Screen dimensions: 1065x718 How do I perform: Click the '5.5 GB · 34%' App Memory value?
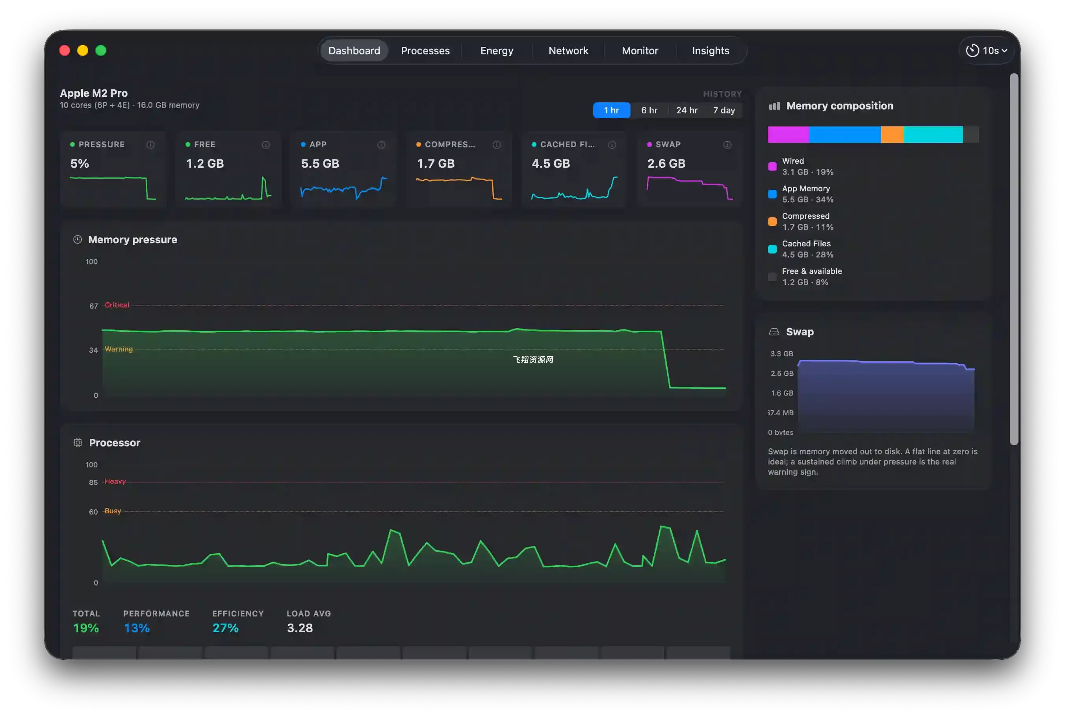click(807, 200)
